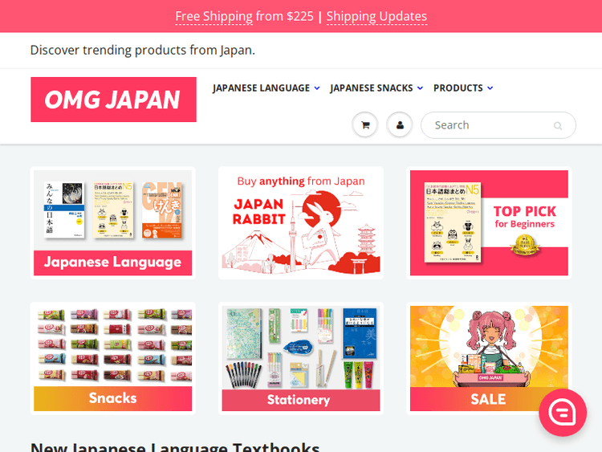
Task: Open the JAPANESE SNACKS menu item
Action: click(x=372, y=88)
